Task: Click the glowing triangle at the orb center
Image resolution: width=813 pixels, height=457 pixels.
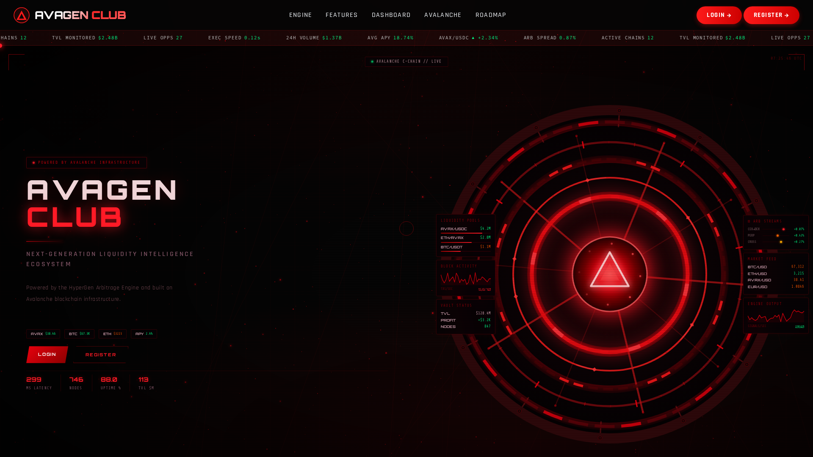Action: click(x=610, y=270)
